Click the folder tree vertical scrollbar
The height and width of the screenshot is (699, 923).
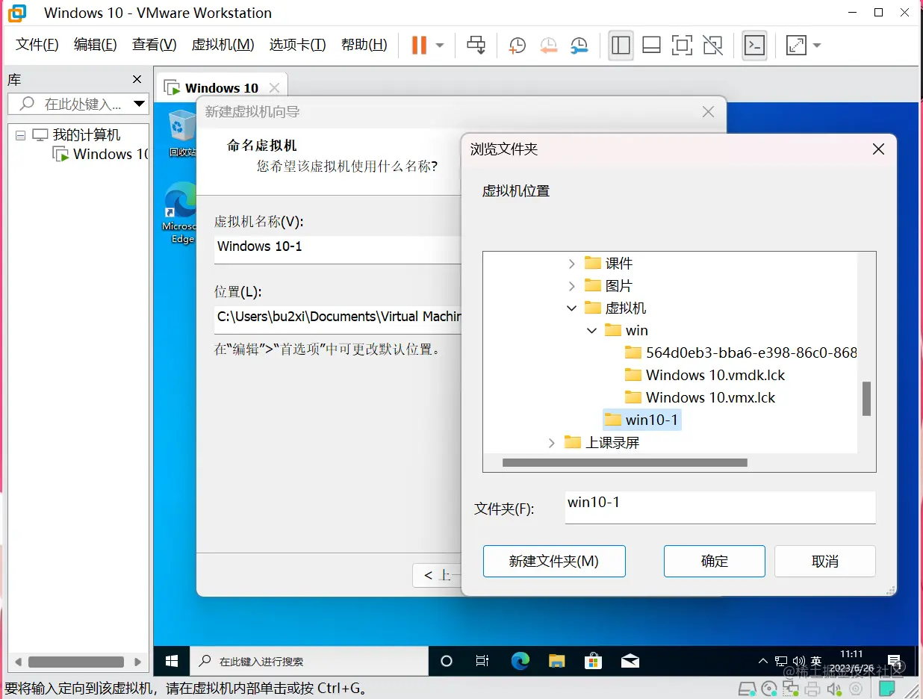pyautogui.click(x=867, y=398)
